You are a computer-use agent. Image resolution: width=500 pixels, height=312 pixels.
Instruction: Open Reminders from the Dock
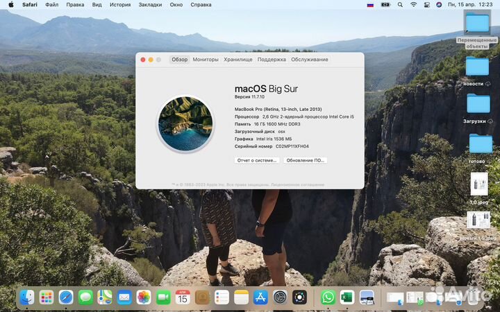(222, 297)
